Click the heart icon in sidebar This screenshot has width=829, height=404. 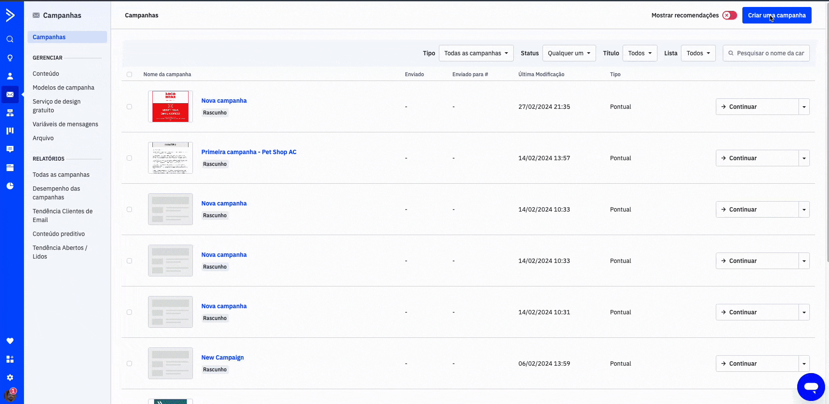(x=10, y=341)
